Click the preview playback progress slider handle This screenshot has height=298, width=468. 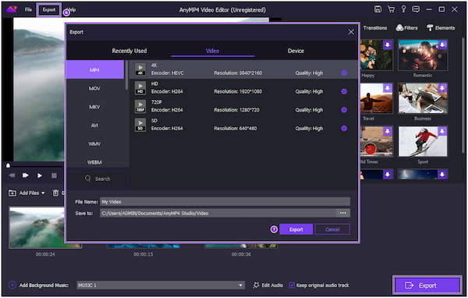click(x=8, y=165)
